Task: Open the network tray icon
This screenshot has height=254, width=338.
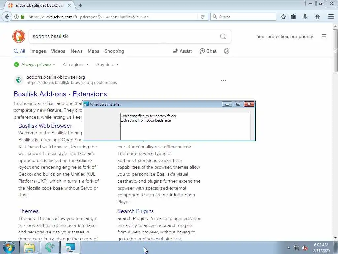Action: [x=297, y=248]
